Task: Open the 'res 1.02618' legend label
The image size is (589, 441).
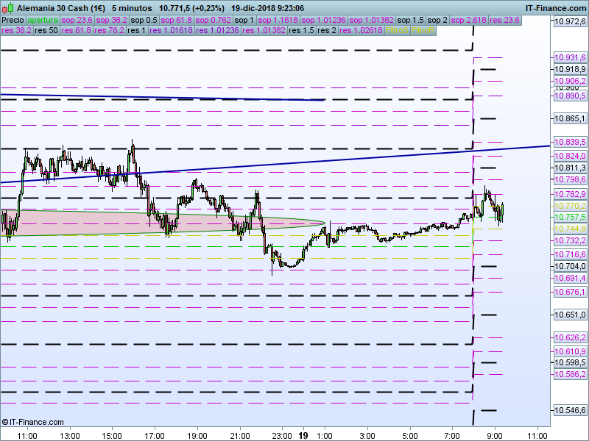Action: click(361, 30)
